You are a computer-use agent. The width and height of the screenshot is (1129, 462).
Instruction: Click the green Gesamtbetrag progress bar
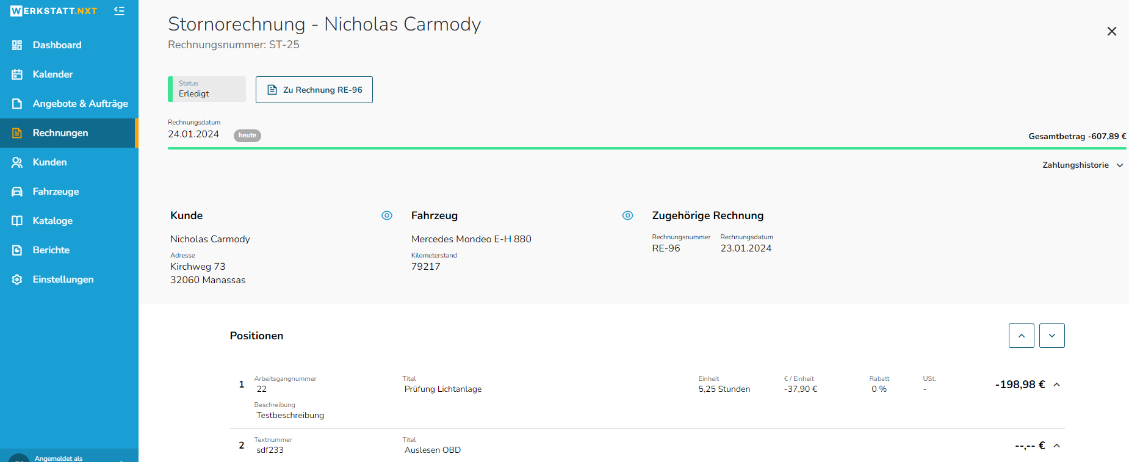click(647, 148)
